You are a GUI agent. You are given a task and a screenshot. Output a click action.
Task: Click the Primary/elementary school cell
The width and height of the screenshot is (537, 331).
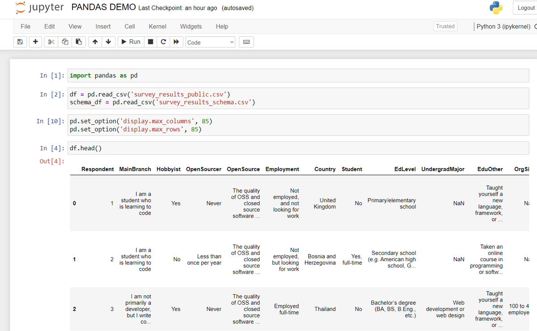point(392,204)
